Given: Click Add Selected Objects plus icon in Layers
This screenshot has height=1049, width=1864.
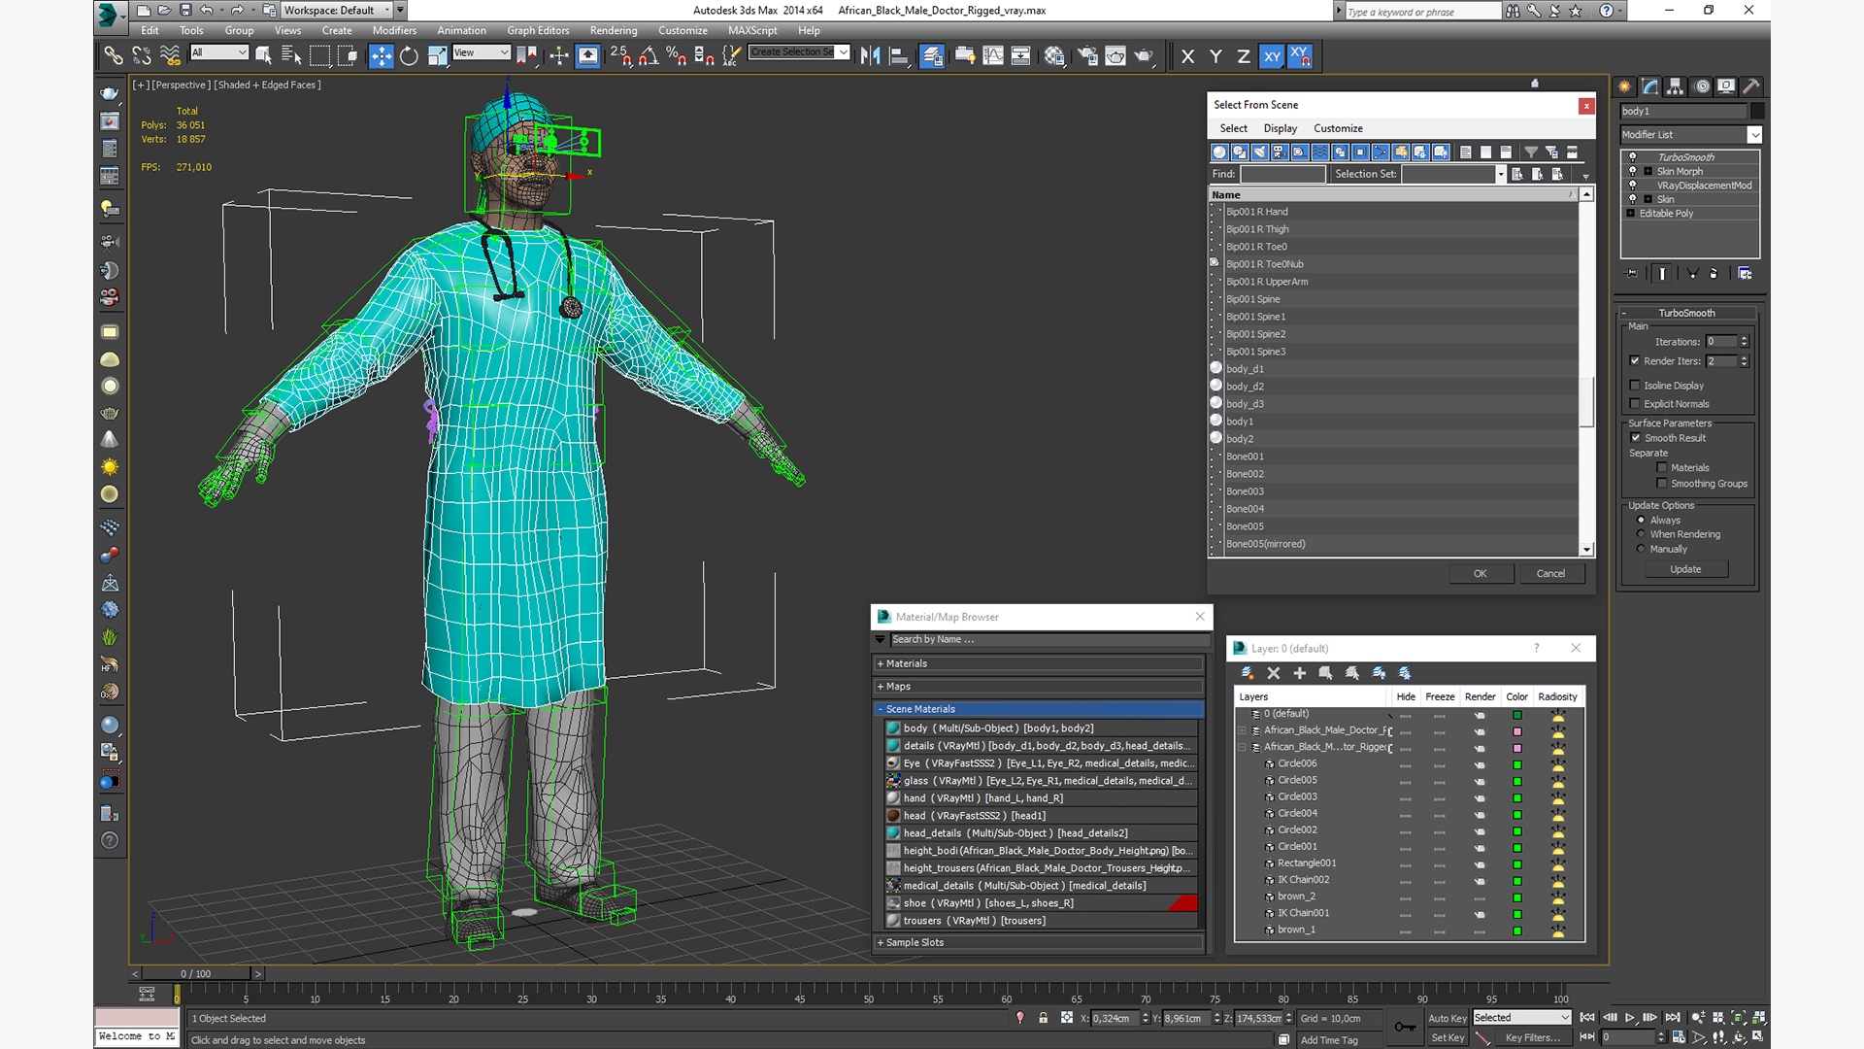Looking at the screenshot, I should tap(1300, 673).
